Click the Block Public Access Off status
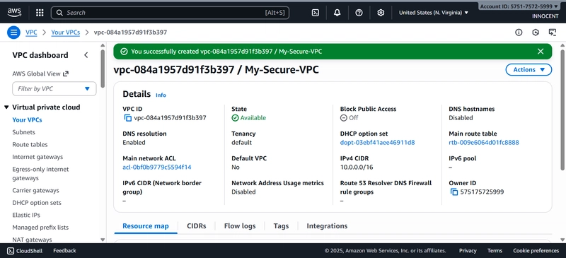 click(349, 118)
